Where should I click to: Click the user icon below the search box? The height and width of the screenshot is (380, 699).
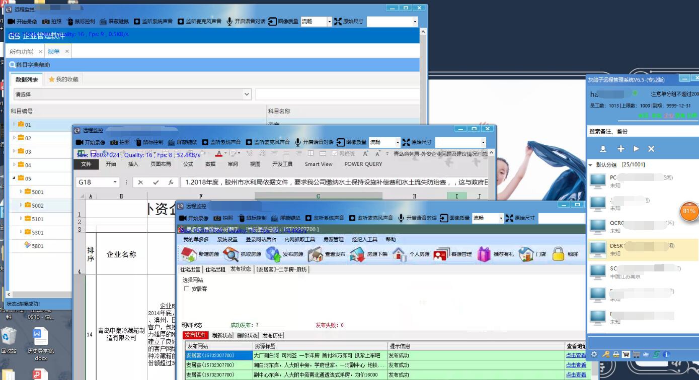[x=603, y=149]
